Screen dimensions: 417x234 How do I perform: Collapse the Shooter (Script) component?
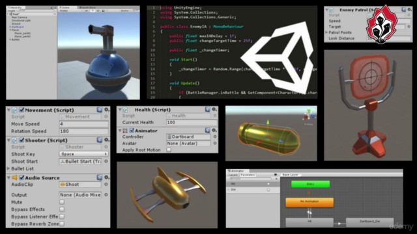click(x=8, y=140)
